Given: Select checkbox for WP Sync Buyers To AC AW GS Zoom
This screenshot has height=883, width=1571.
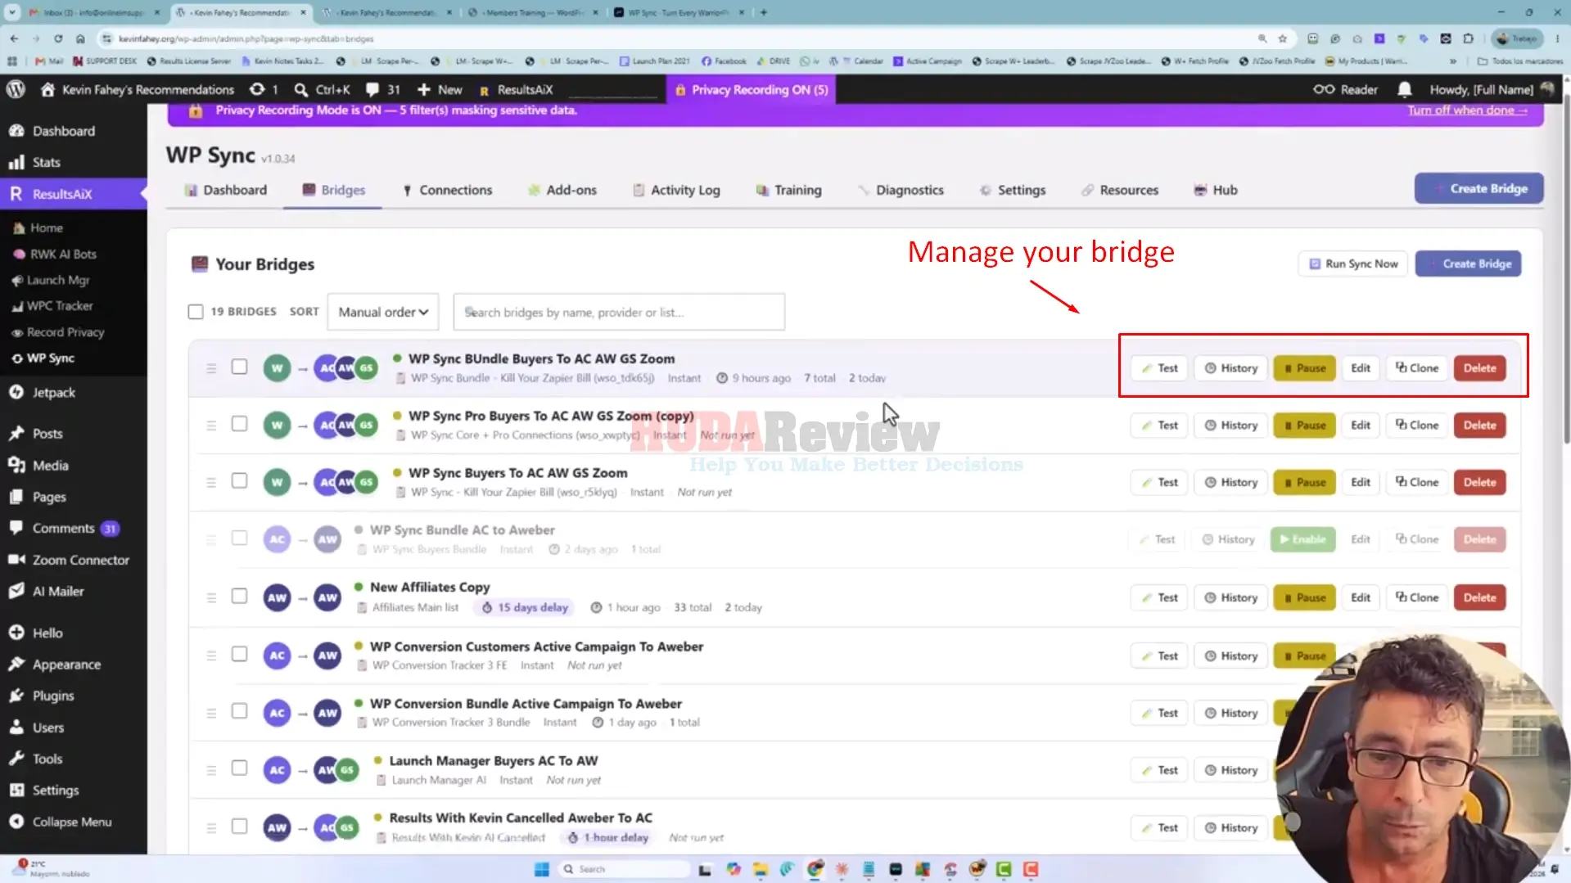Looking at the screenshot, I should click(x=239, y=481).
